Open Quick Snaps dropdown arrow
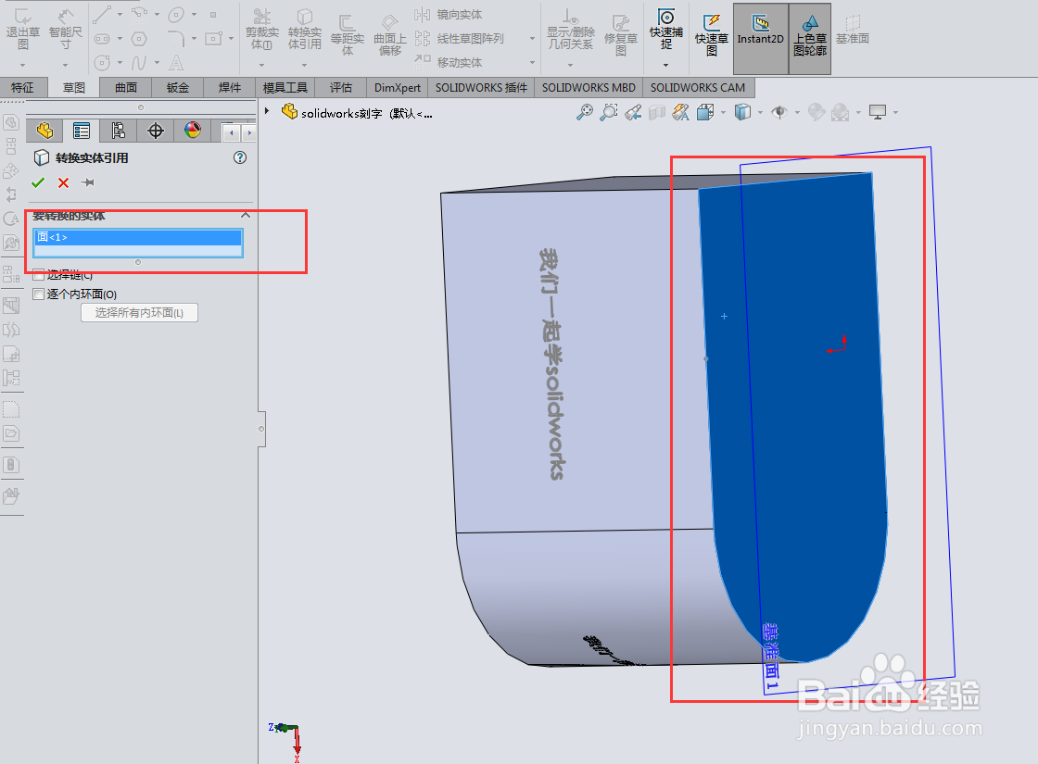This screenshot has height=764, width=1038. (x=666, y=65)
